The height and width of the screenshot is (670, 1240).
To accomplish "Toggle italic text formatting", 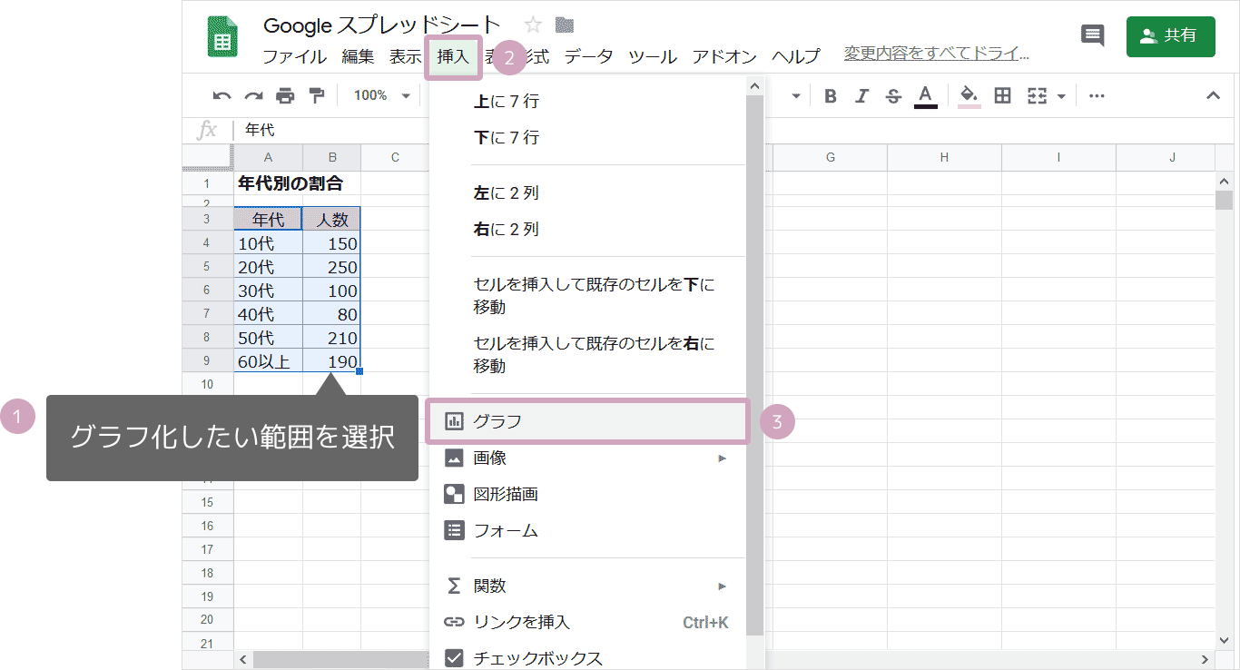I will [861, 96].
